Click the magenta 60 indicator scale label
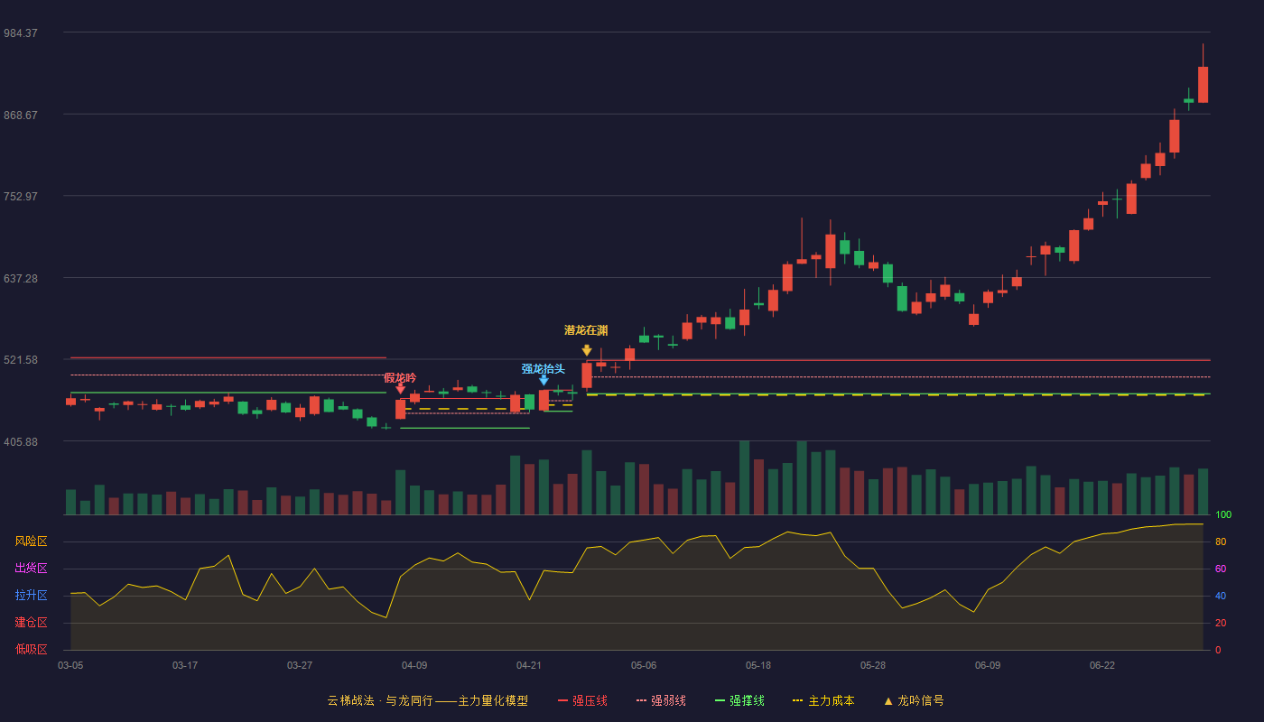The height and width of the screenshot is (722, 1264). tap(1221, 569)
